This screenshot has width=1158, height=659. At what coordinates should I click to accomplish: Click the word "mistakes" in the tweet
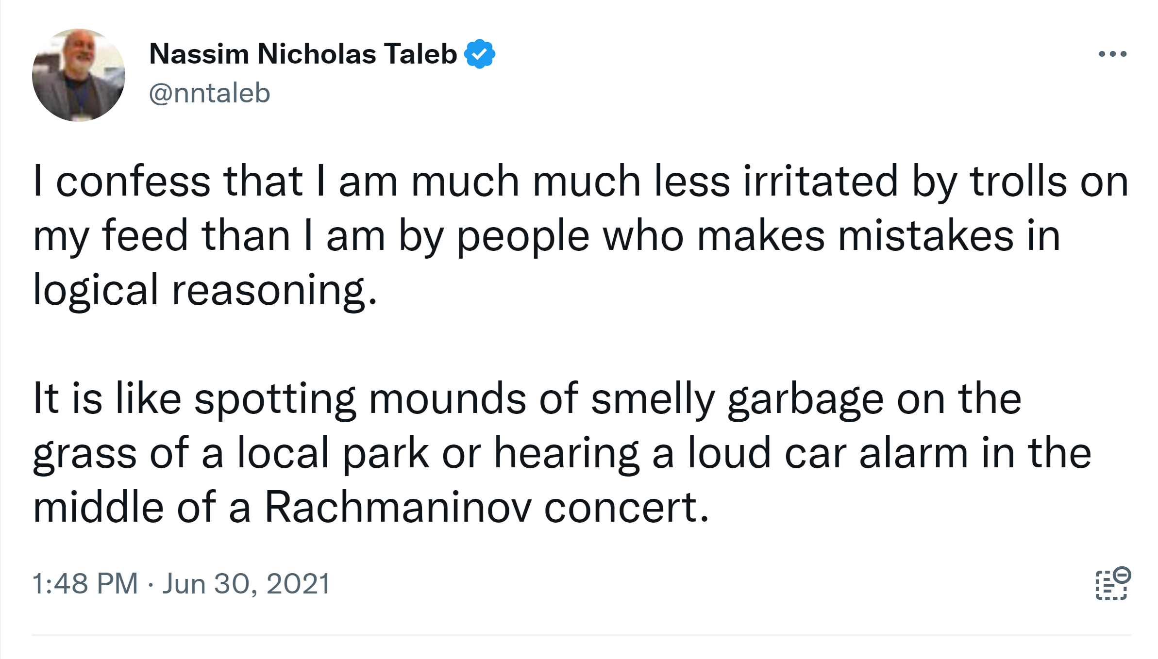(x=925, y=236)
